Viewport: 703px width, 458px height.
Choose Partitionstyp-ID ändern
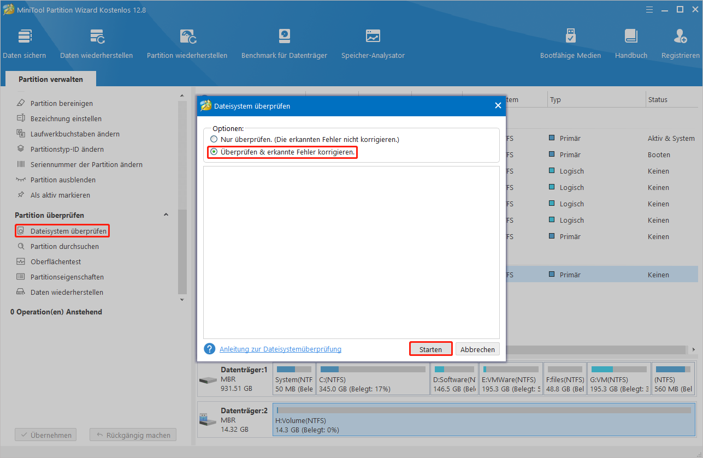point(60,149)
